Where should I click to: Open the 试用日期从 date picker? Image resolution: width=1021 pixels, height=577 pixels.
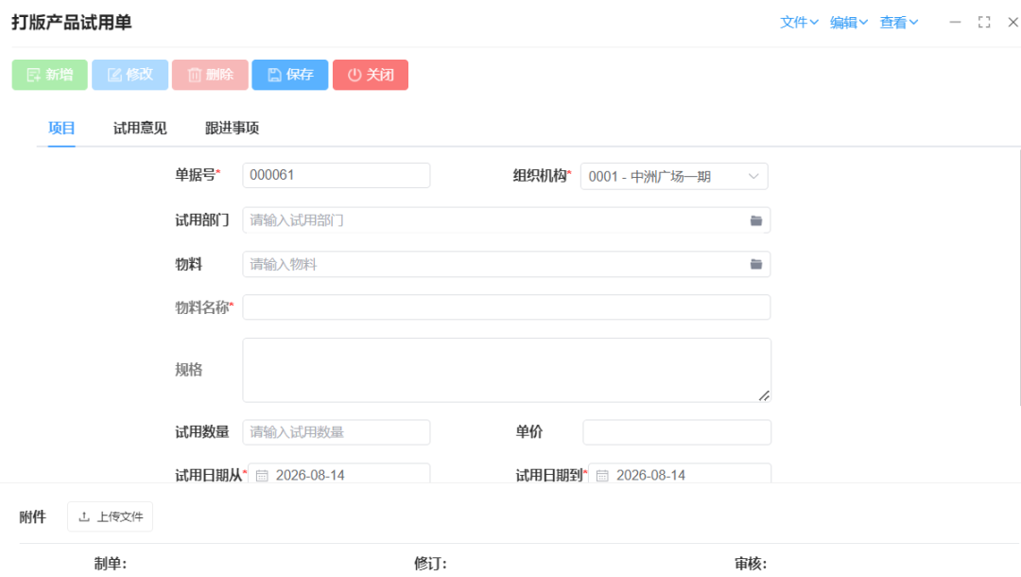pos(338,474)
